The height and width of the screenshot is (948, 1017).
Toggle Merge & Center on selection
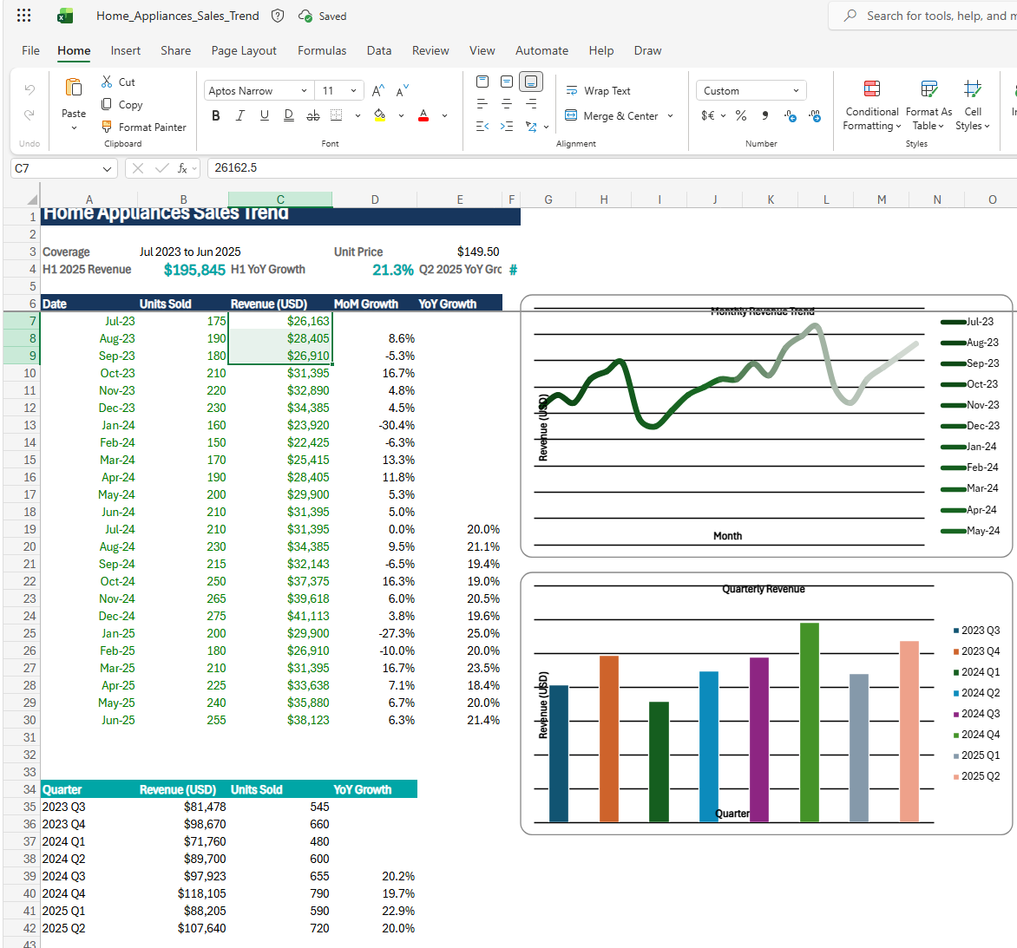point(611,115)
